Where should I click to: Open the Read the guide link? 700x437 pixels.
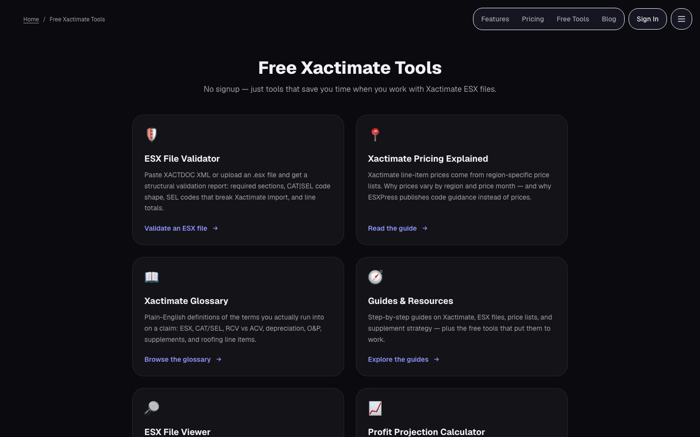point(398,228)
